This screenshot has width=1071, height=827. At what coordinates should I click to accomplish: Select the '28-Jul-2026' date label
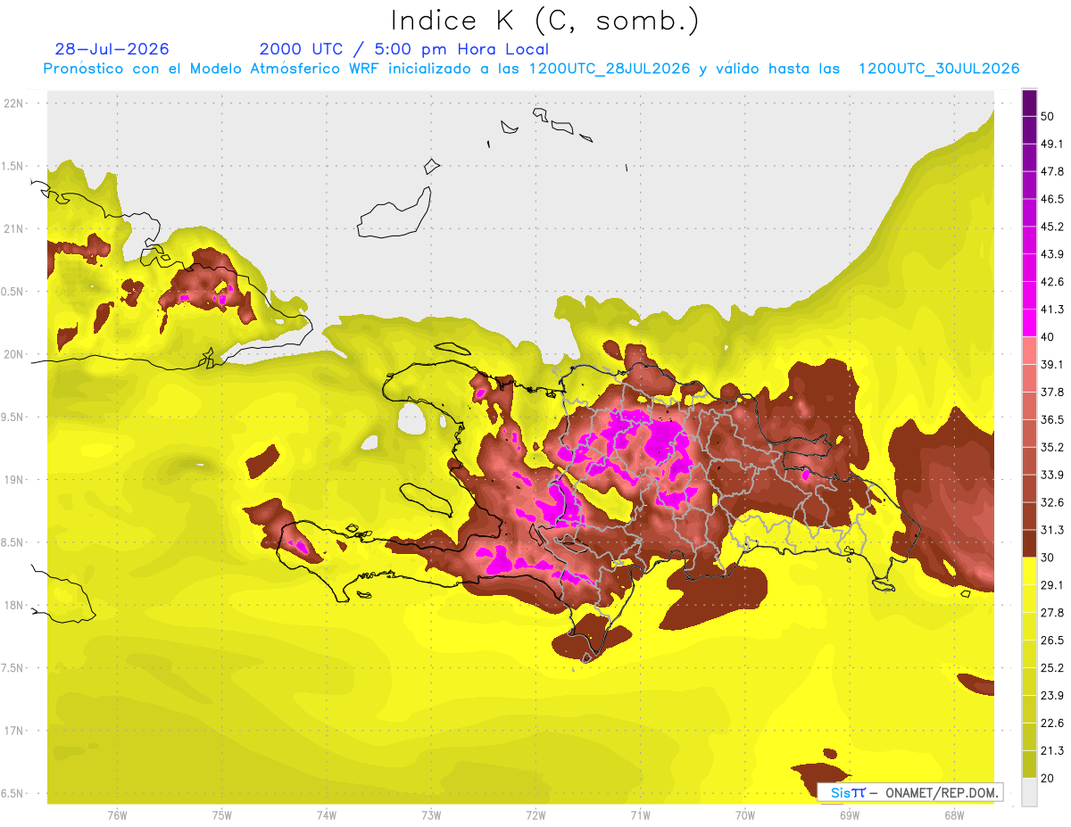pos(112,49)
